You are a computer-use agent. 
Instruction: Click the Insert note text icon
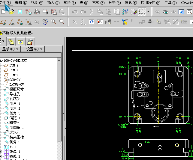point(159,22)
